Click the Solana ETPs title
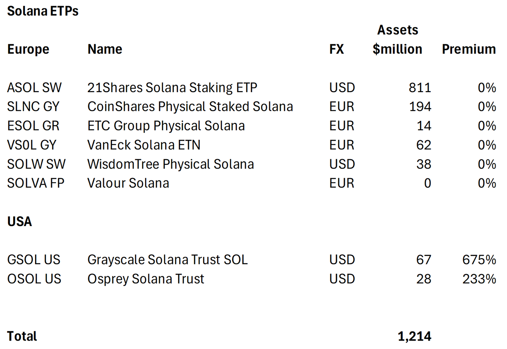The width and height of the screenshot is (507, 349). tap(43, 11)
